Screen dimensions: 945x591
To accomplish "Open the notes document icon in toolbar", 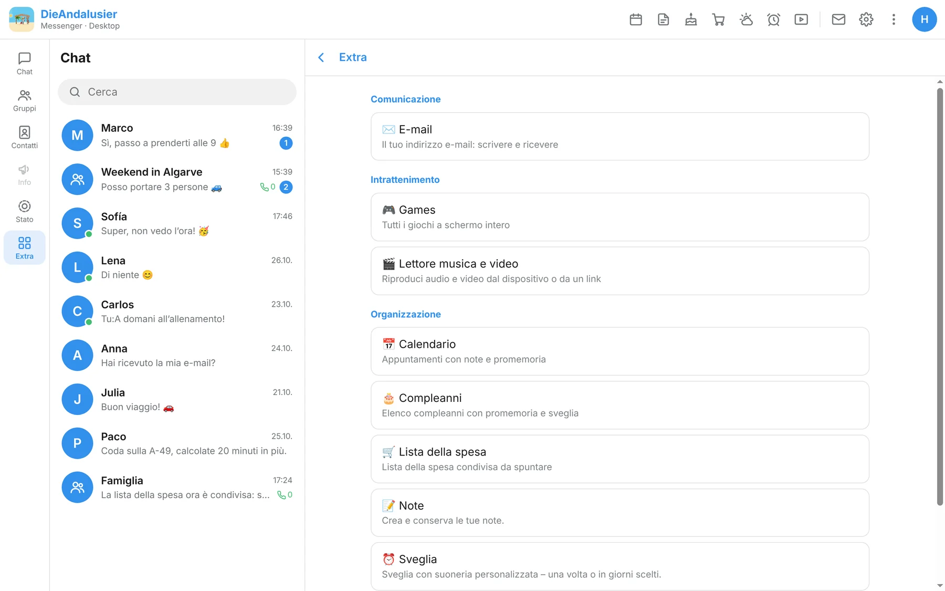I will click(x=663, y=19).
